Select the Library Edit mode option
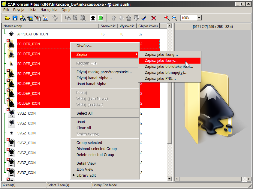 click(105, 175)
